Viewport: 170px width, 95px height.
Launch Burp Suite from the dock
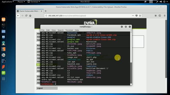coord(3,49)
